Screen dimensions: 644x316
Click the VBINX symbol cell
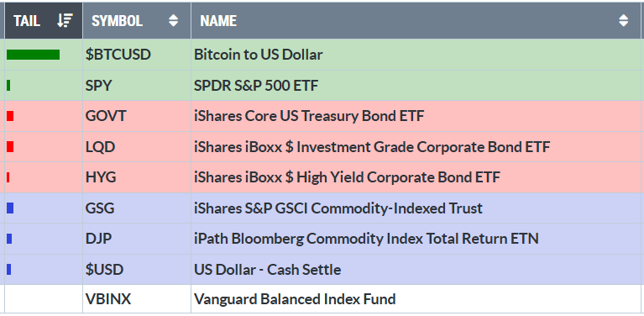(x=137, y=298)
